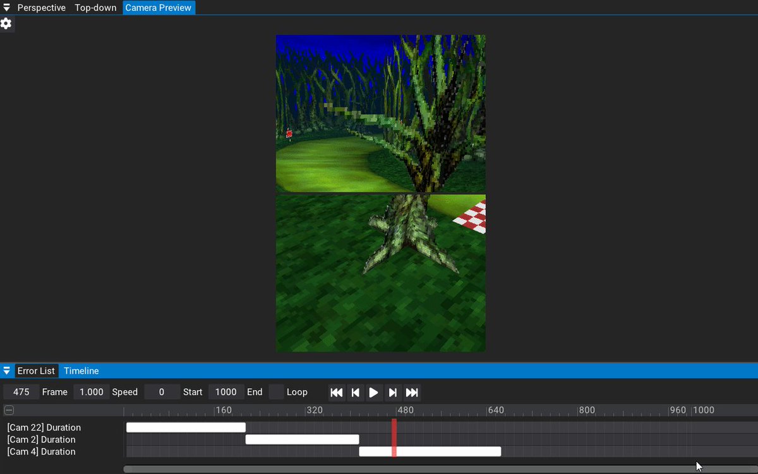
Task: Switch to the Perspective tab
Action: click(x=41, y=8)
